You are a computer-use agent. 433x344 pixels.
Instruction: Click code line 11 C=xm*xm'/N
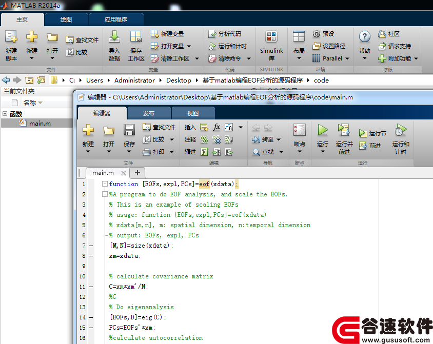(128, 287)
